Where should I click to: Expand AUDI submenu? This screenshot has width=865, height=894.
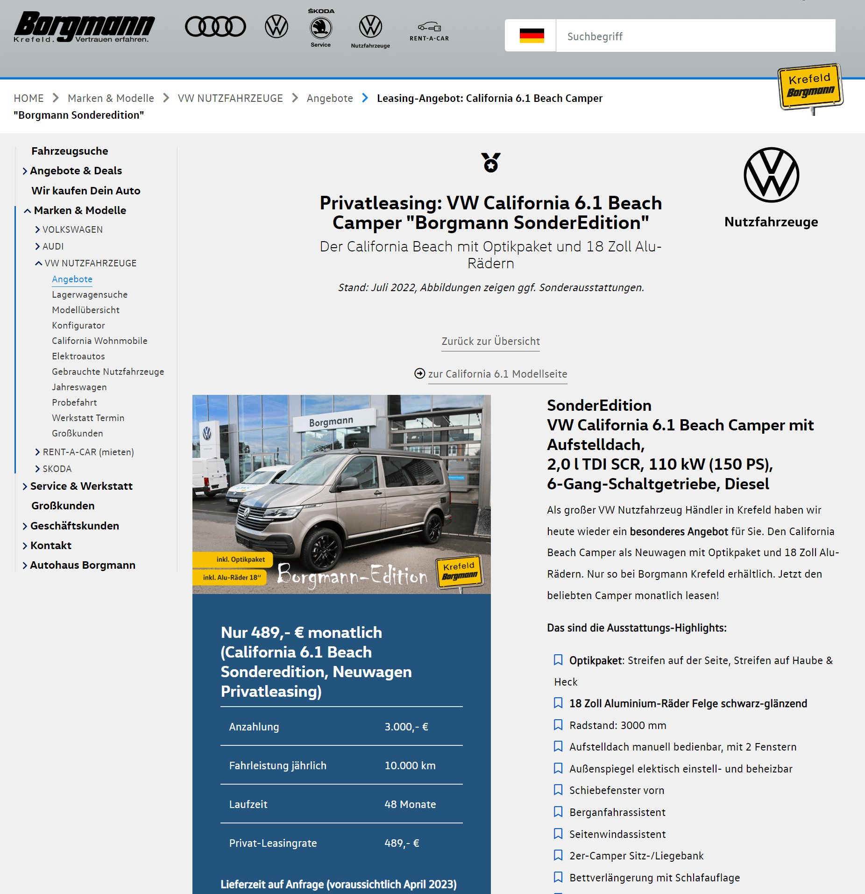click(x=50, y=246)
